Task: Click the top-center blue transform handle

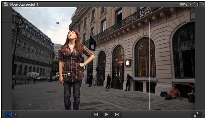Action: 58,23
